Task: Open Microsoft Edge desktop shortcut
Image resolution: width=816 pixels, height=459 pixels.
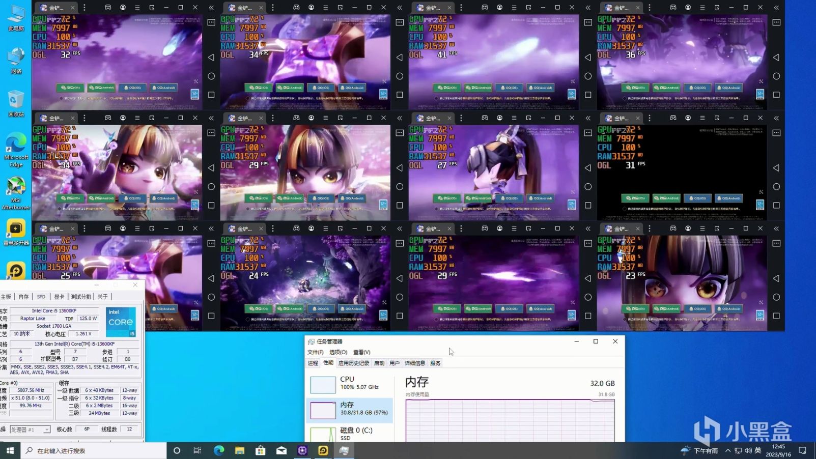Action: coord(16,150)
